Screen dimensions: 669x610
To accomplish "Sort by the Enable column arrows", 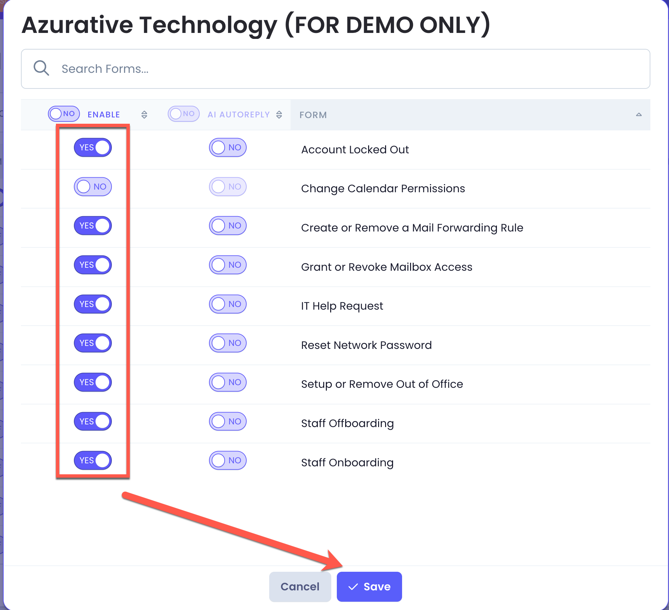I will click(x=144, y=115).
